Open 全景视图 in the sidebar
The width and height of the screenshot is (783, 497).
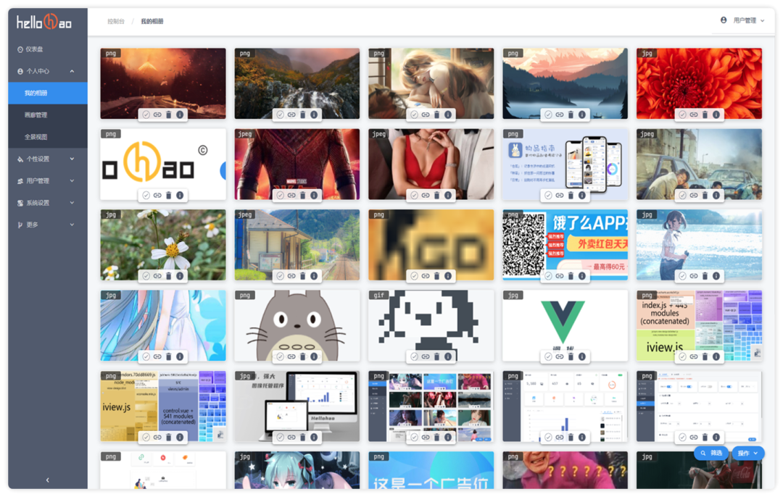click(x=47, y=137)
